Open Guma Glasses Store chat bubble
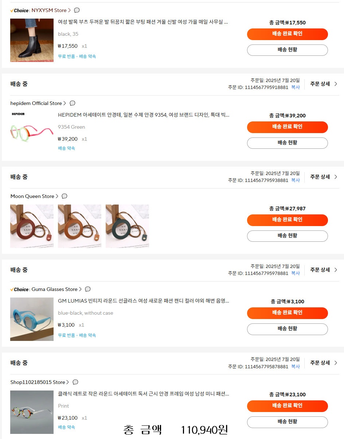The height and width of the screenshot is (439, 344). click(88, 289)
